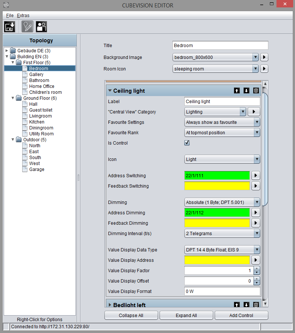Expand the Gebäude DE tree node

[7, 50]
